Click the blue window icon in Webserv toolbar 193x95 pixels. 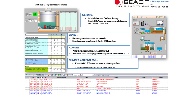[52, 75]
